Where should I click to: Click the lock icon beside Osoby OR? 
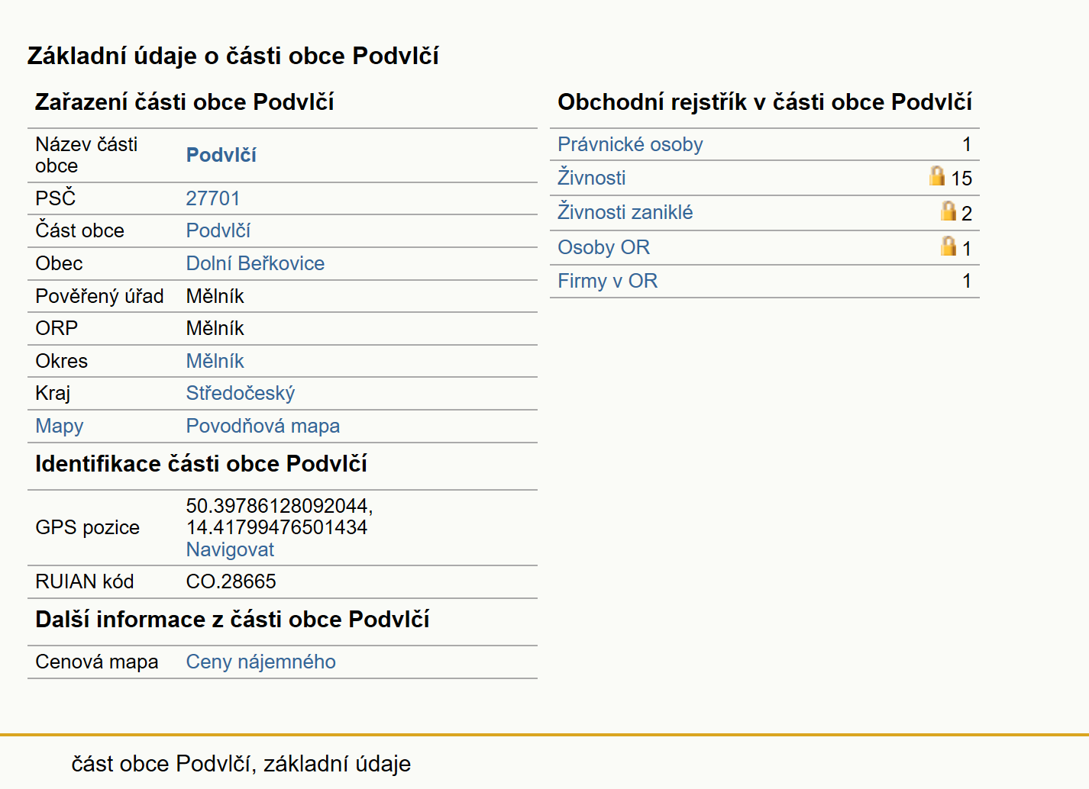(x=948, y=246)
